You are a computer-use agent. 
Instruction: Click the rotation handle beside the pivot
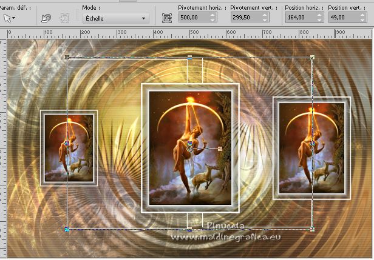(x=220, y=149)
